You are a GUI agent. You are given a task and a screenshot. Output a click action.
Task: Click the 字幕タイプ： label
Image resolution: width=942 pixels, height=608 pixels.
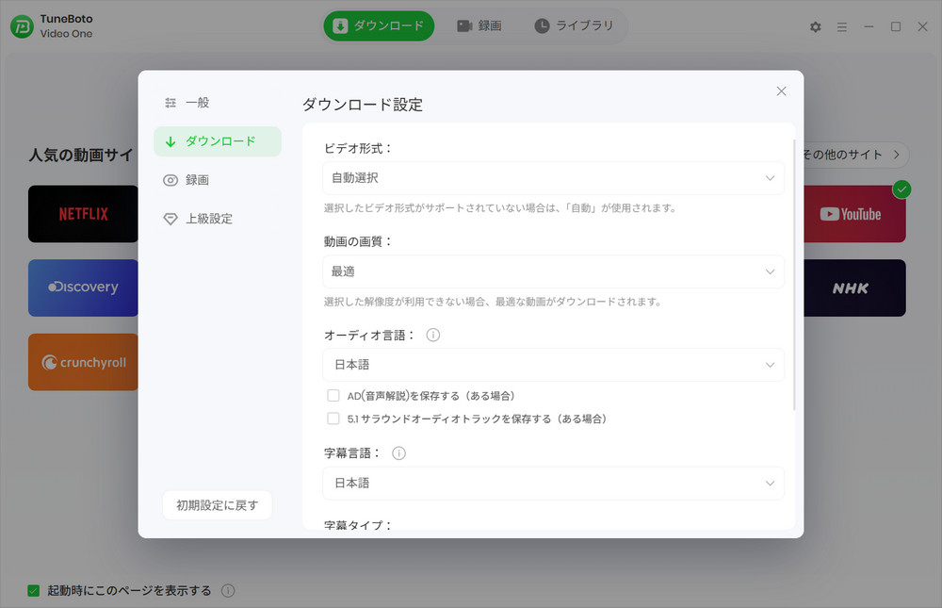pos(357,525)
